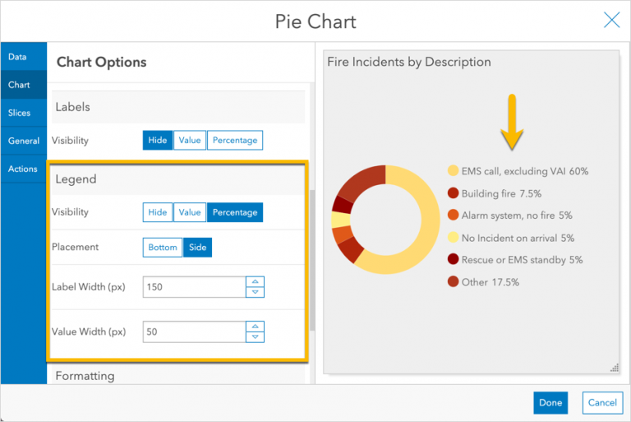
Task: Set Labels visibility to Value
Action: click(190, 141)
